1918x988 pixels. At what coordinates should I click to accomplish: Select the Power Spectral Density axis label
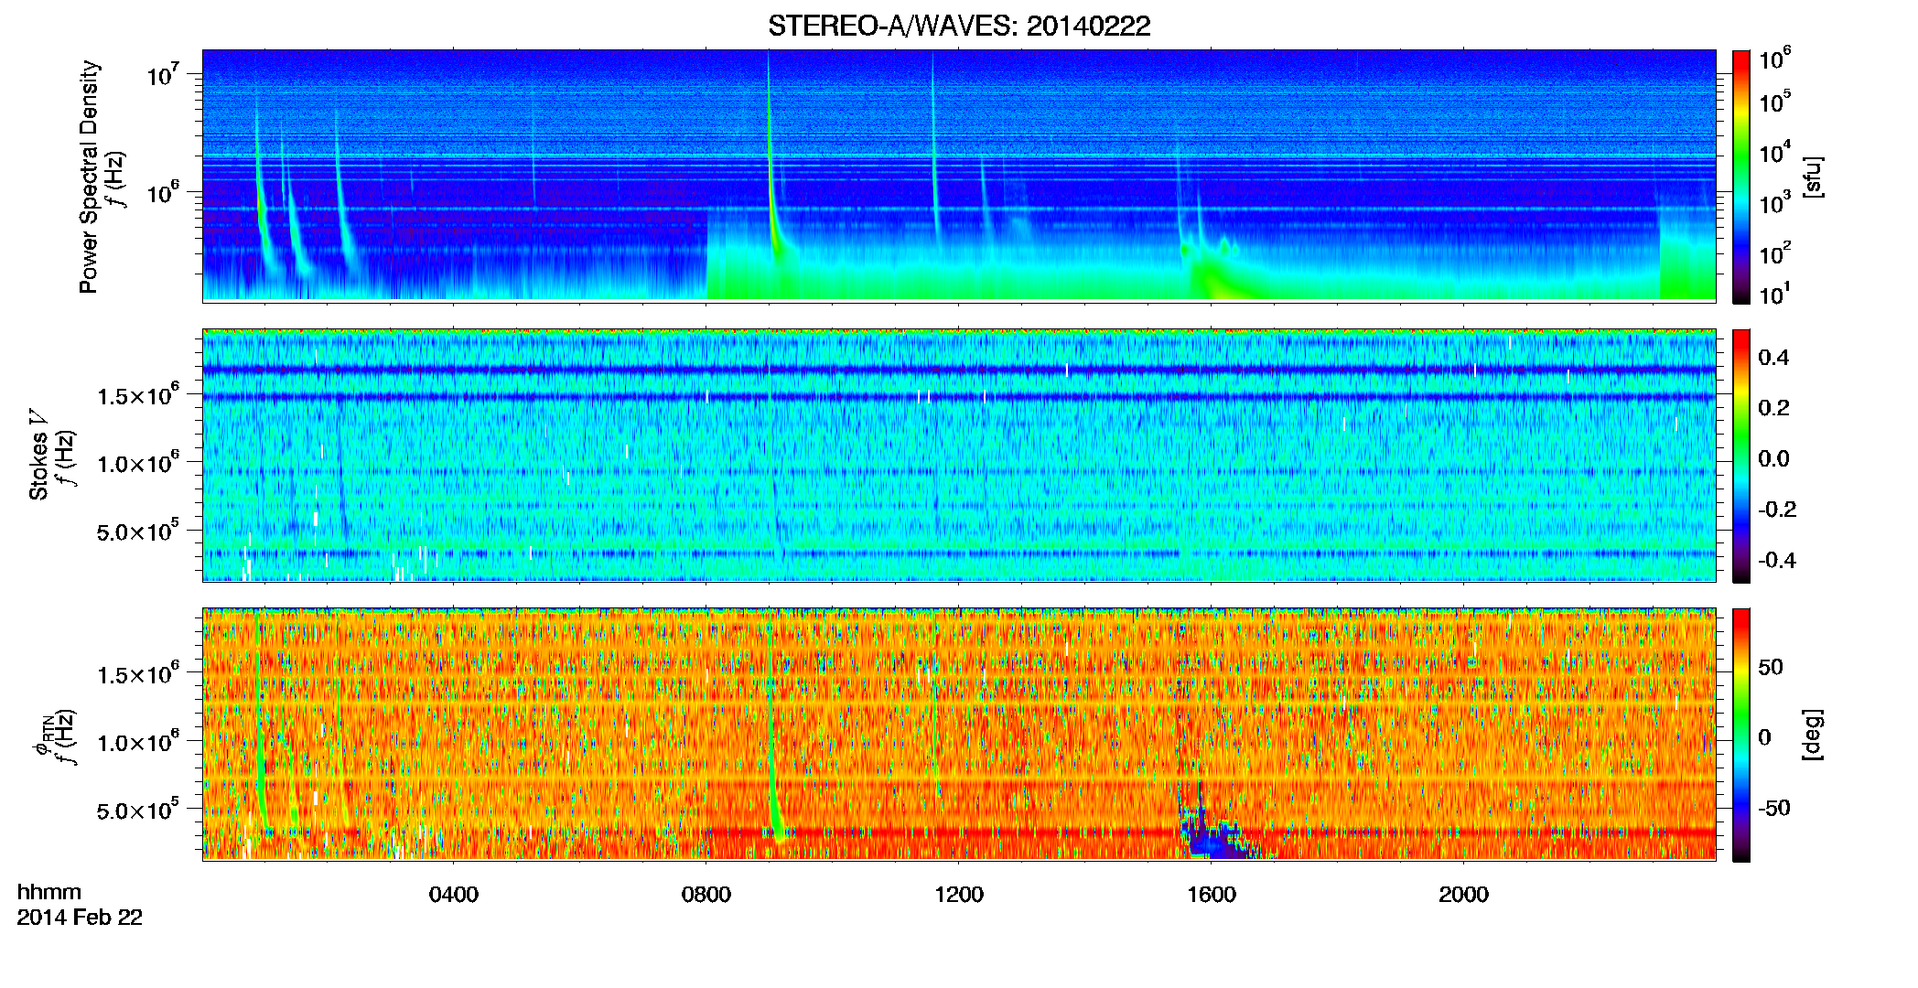click(89, 177)
